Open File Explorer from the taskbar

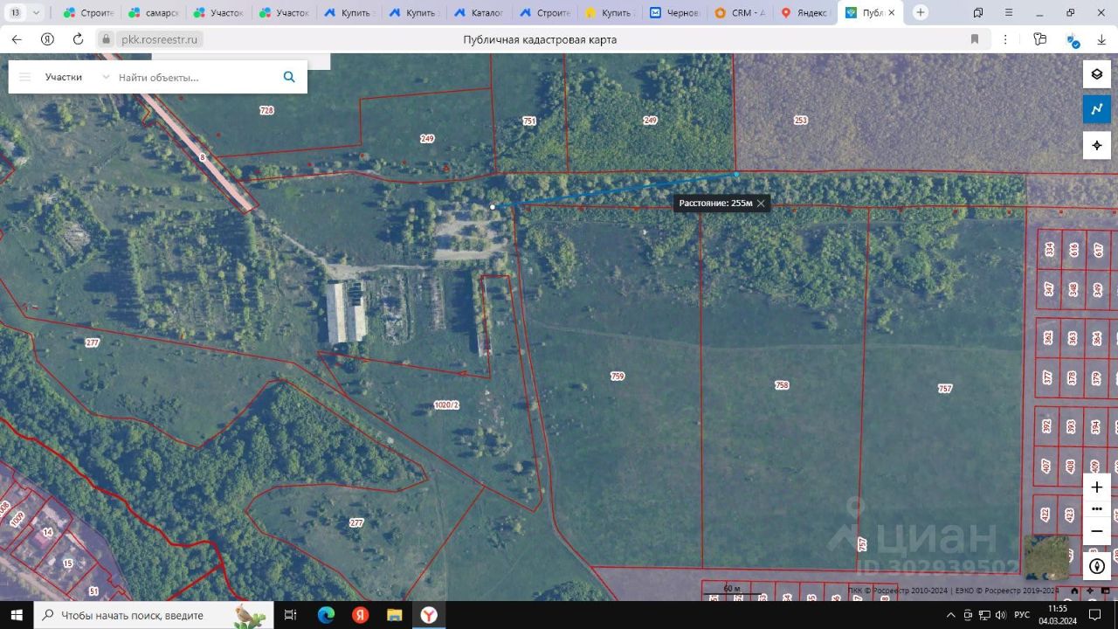click(394, 615)
